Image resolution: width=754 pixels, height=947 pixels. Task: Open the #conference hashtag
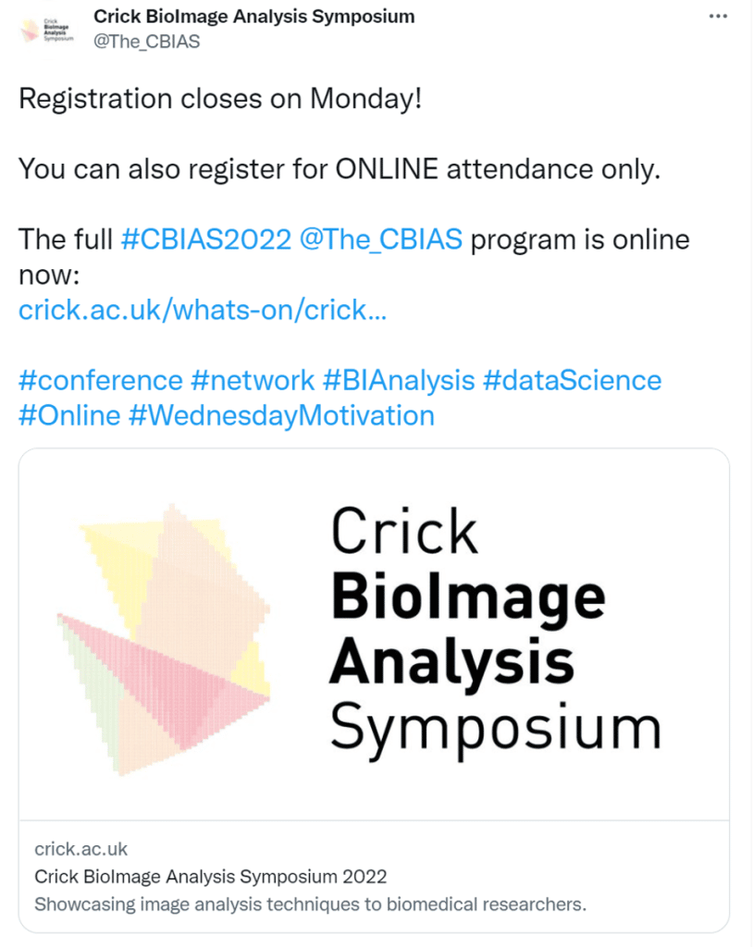point(101,380)
